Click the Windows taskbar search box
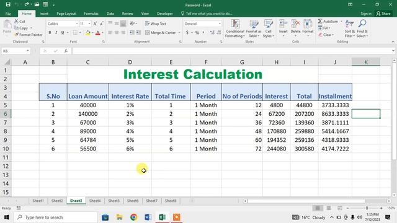The width and height of the screenshot is (397, 223). click(x=56, y=217)
